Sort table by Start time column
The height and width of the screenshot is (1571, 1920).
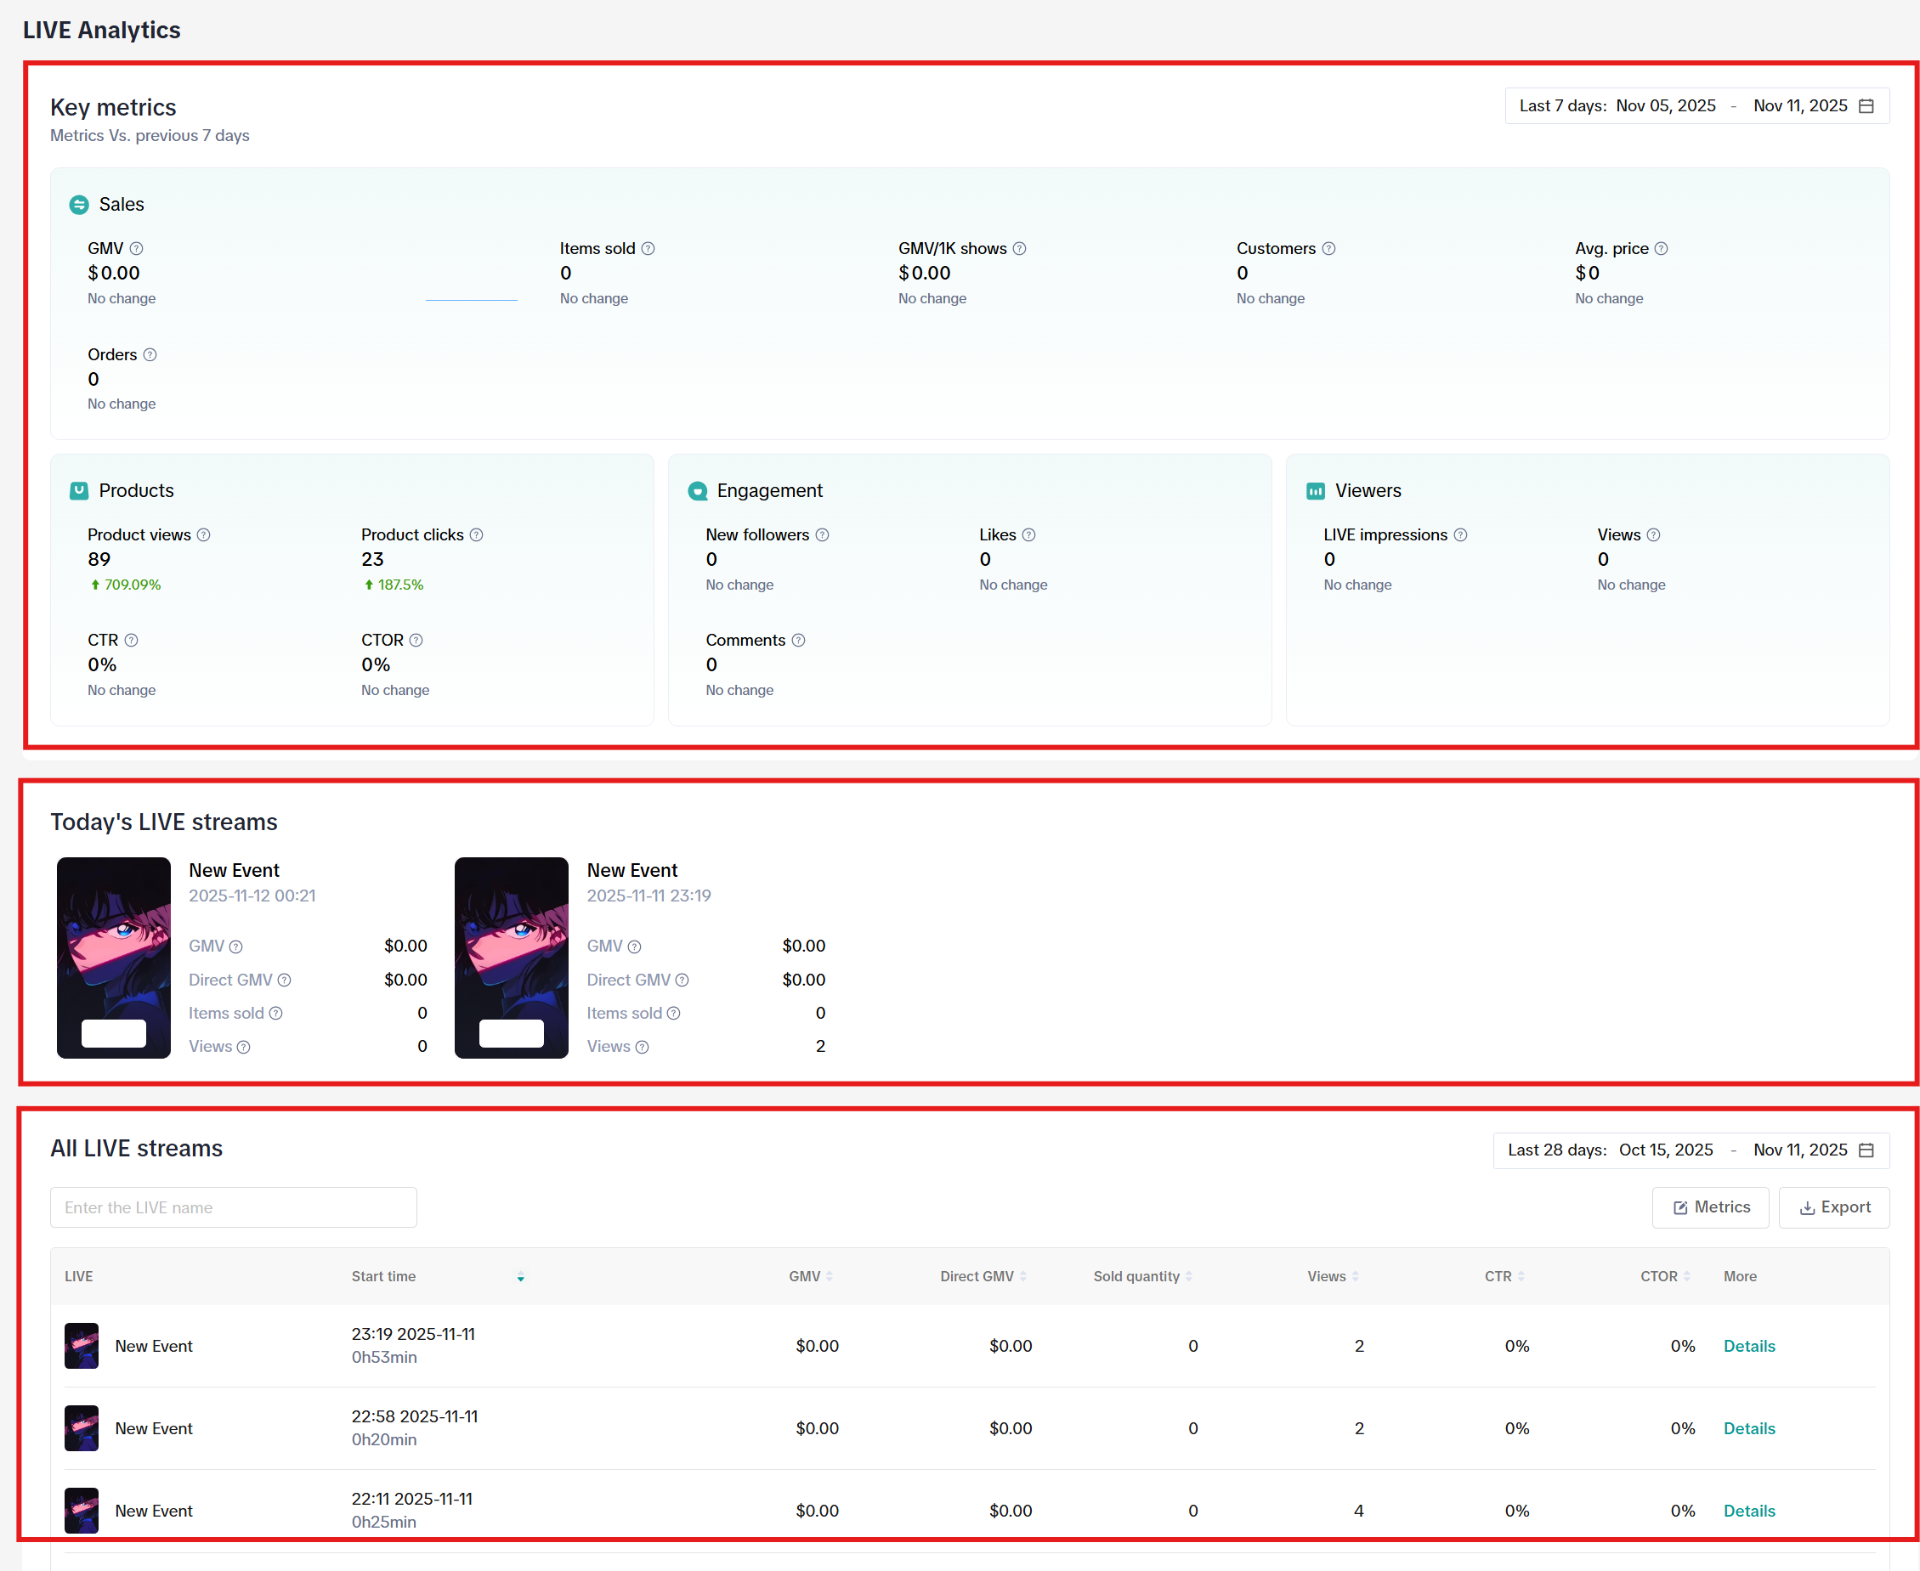coord(520,1277)
